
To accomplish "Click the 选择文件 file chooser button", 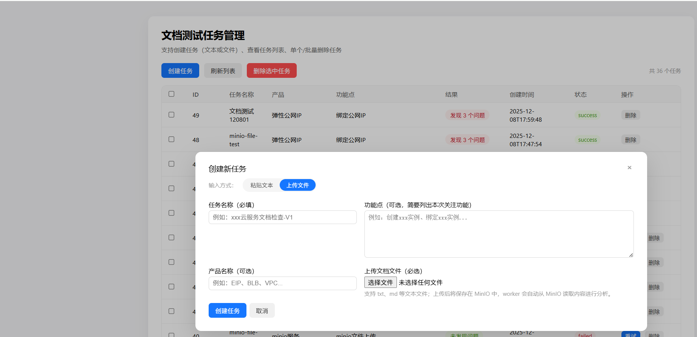I will tap(380, 282).
